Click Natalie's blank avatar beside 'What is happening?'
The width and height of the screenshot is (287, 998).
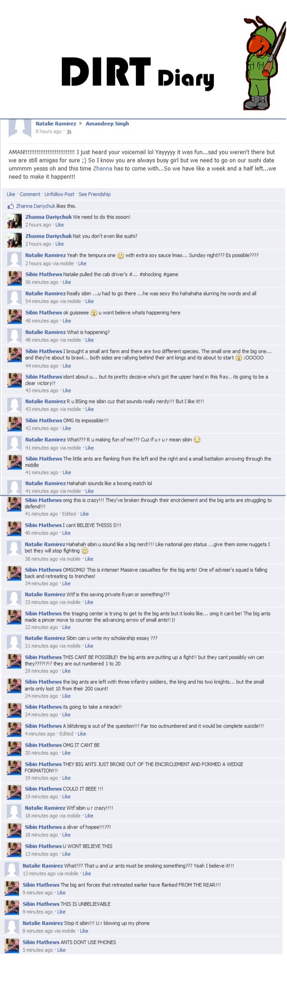[15, 336]
